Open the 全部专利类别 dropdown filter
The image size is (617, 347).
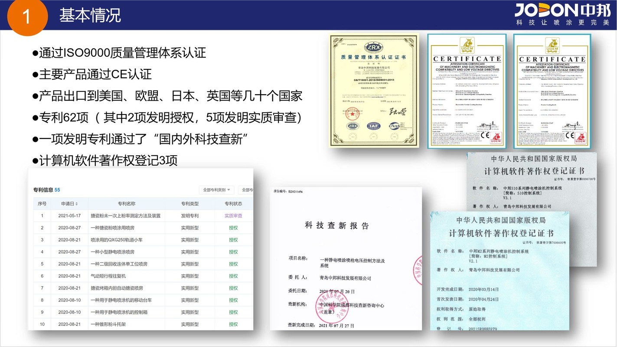click(x=216, y=190)
